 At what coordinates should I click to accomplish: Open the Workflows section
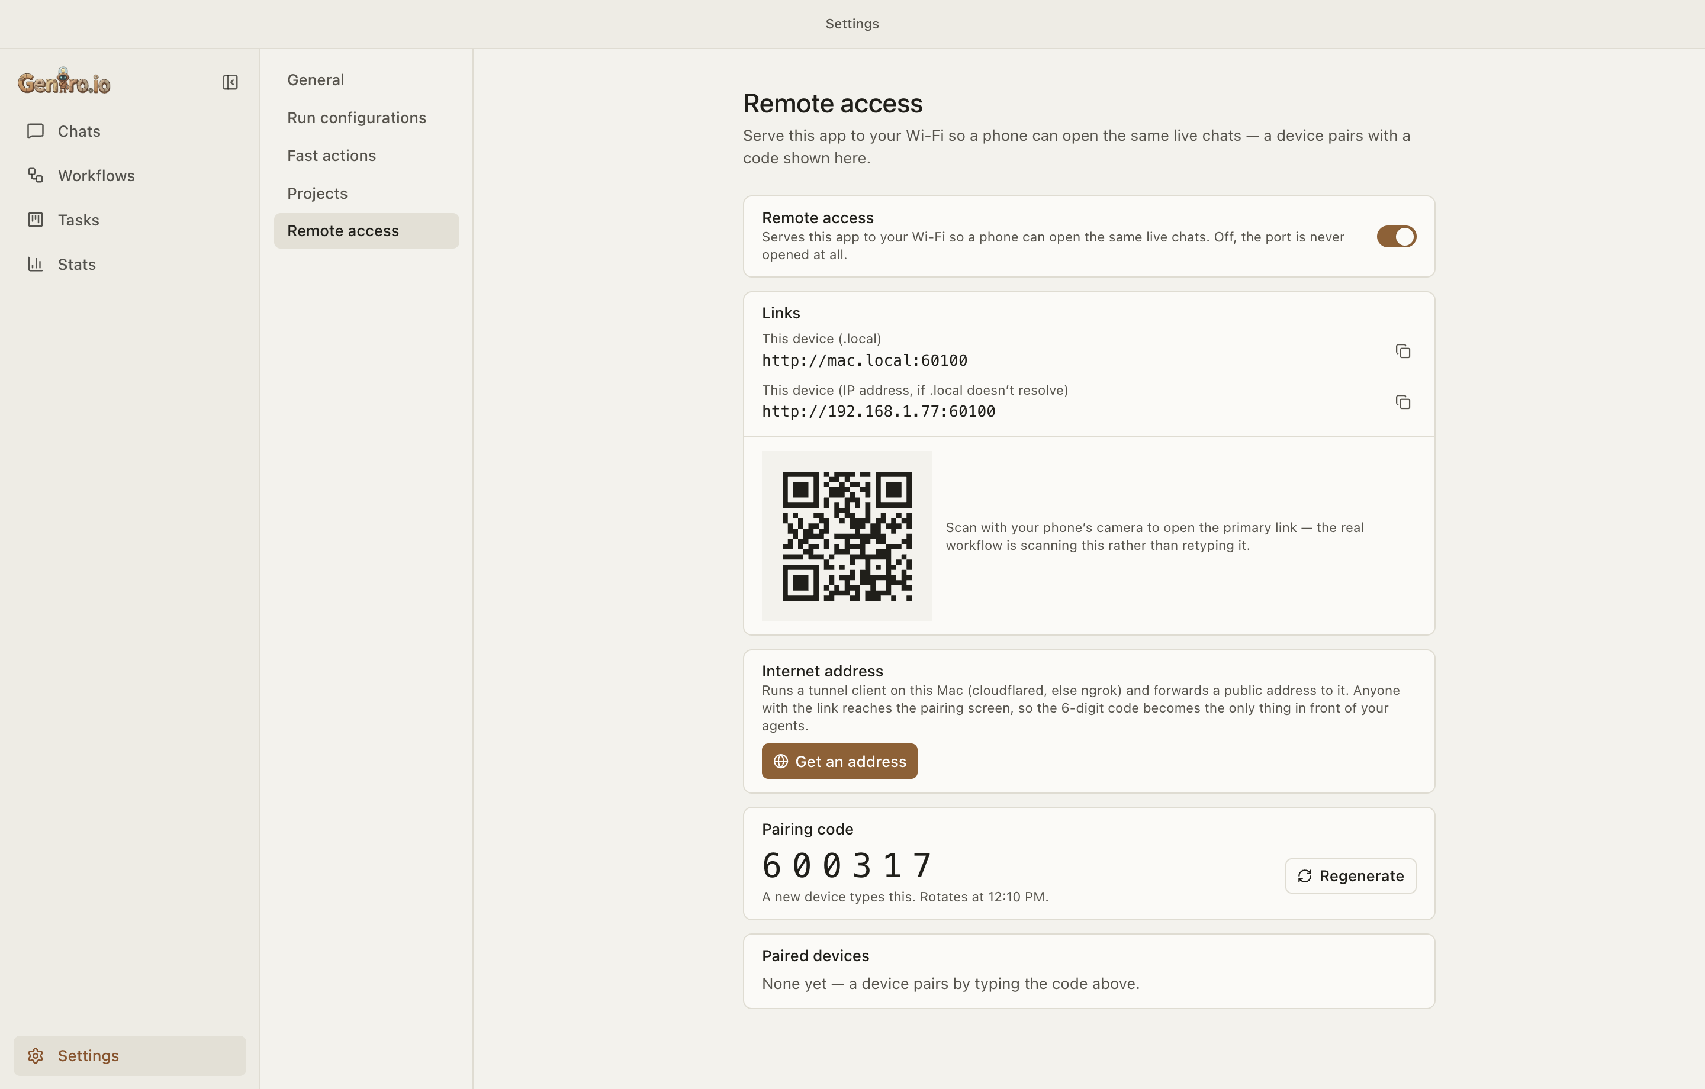tap(130, 176)
